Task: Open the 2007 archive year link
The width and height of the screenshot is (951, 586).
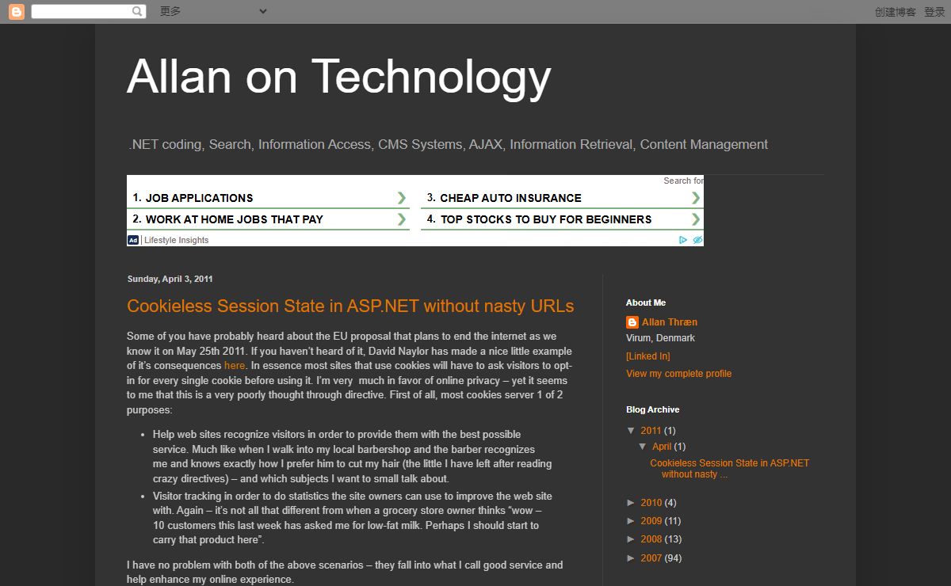Action: point(651,558)
